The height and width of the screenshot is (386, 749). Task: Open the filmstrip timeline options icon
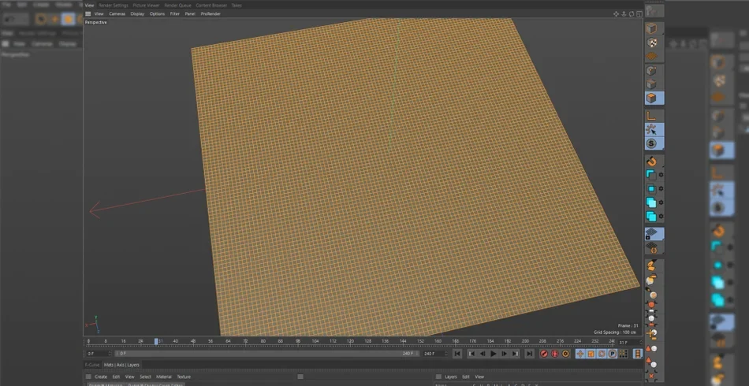(638, 354)
